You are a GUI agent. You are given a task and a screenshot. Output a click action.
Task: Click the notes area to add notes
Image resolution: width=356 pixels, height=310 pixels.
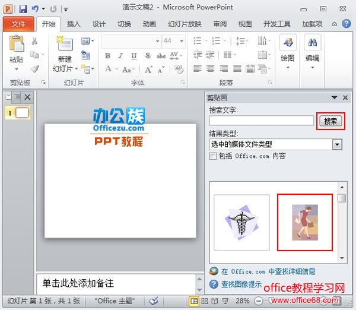coord(116,284)
